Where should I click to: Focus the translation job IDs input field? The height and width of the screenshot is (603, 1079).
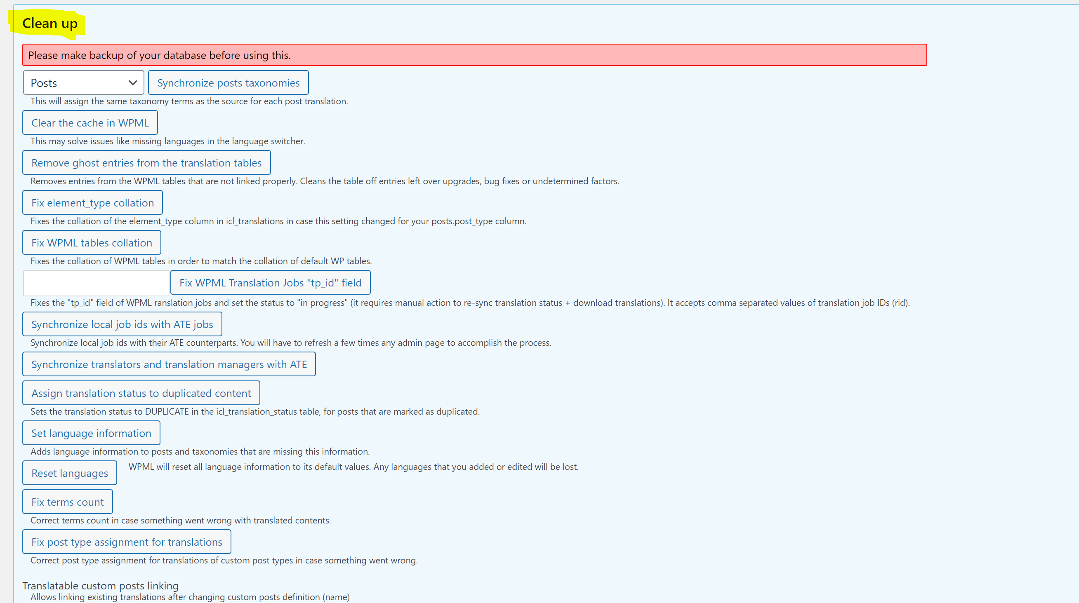pyautogui.click(x=97, y=283)
